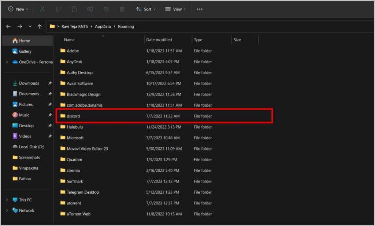This screenshot has width=375, height=226.
Task: Click the Surfshark folder icon
Action: pyautogui.click(x=63, y=181)
